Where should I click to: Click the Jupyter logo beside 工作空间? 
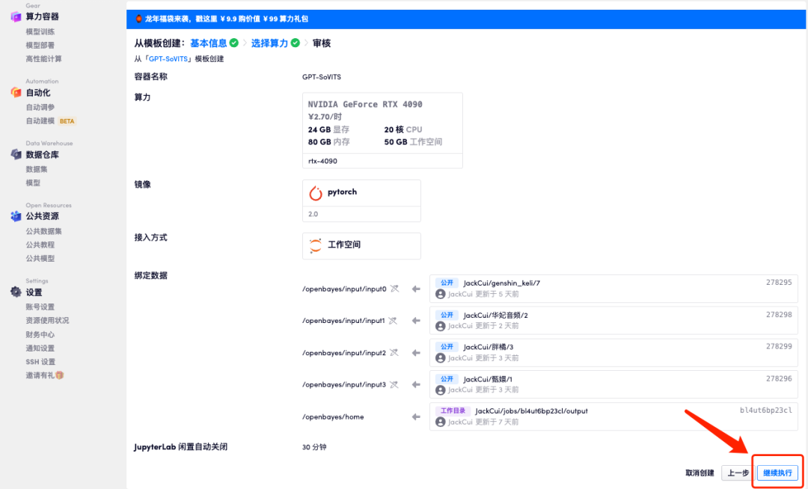pyautogui.click(x=316, y=245)
